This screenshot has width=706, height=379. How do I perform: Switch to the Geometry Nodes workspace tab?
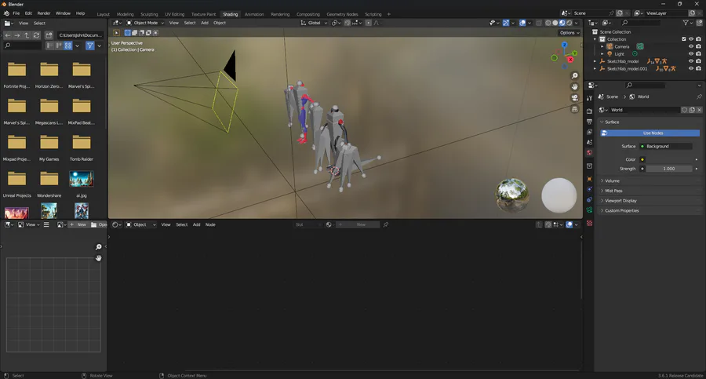[x=342, y=14]
